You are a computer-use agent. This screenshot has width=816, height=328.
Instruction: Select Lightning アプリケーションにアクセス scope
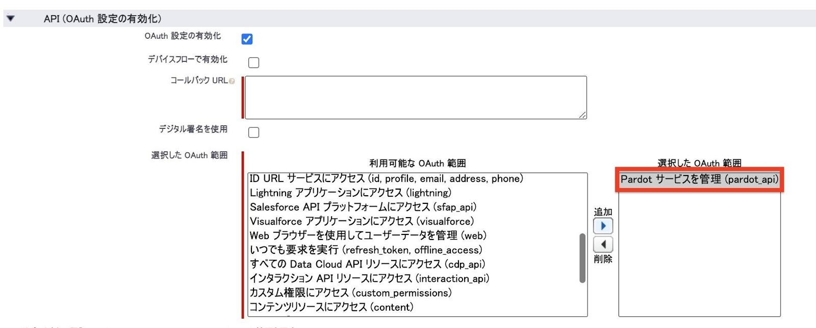(413, 193)
